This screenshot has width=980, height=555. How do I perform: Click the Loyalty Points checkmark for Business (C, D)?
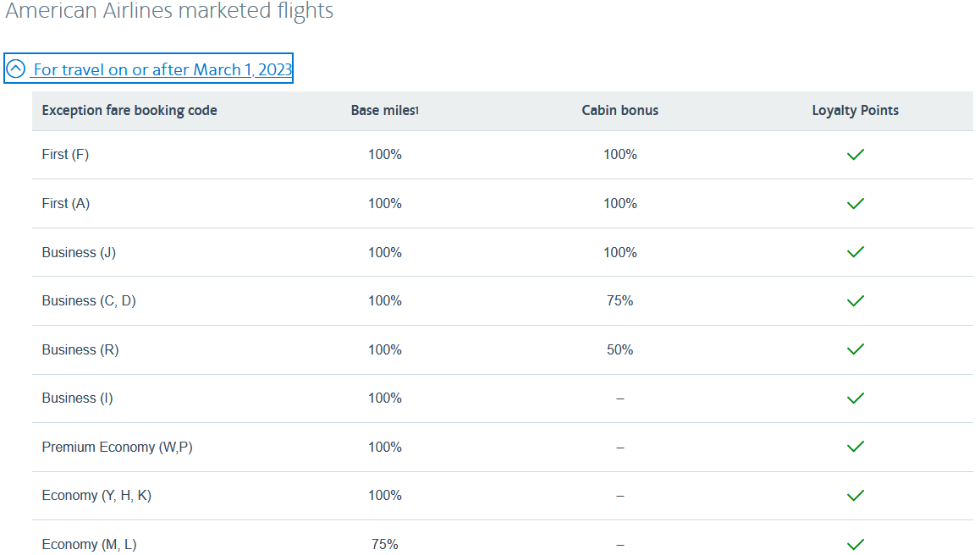click(856, 301)
